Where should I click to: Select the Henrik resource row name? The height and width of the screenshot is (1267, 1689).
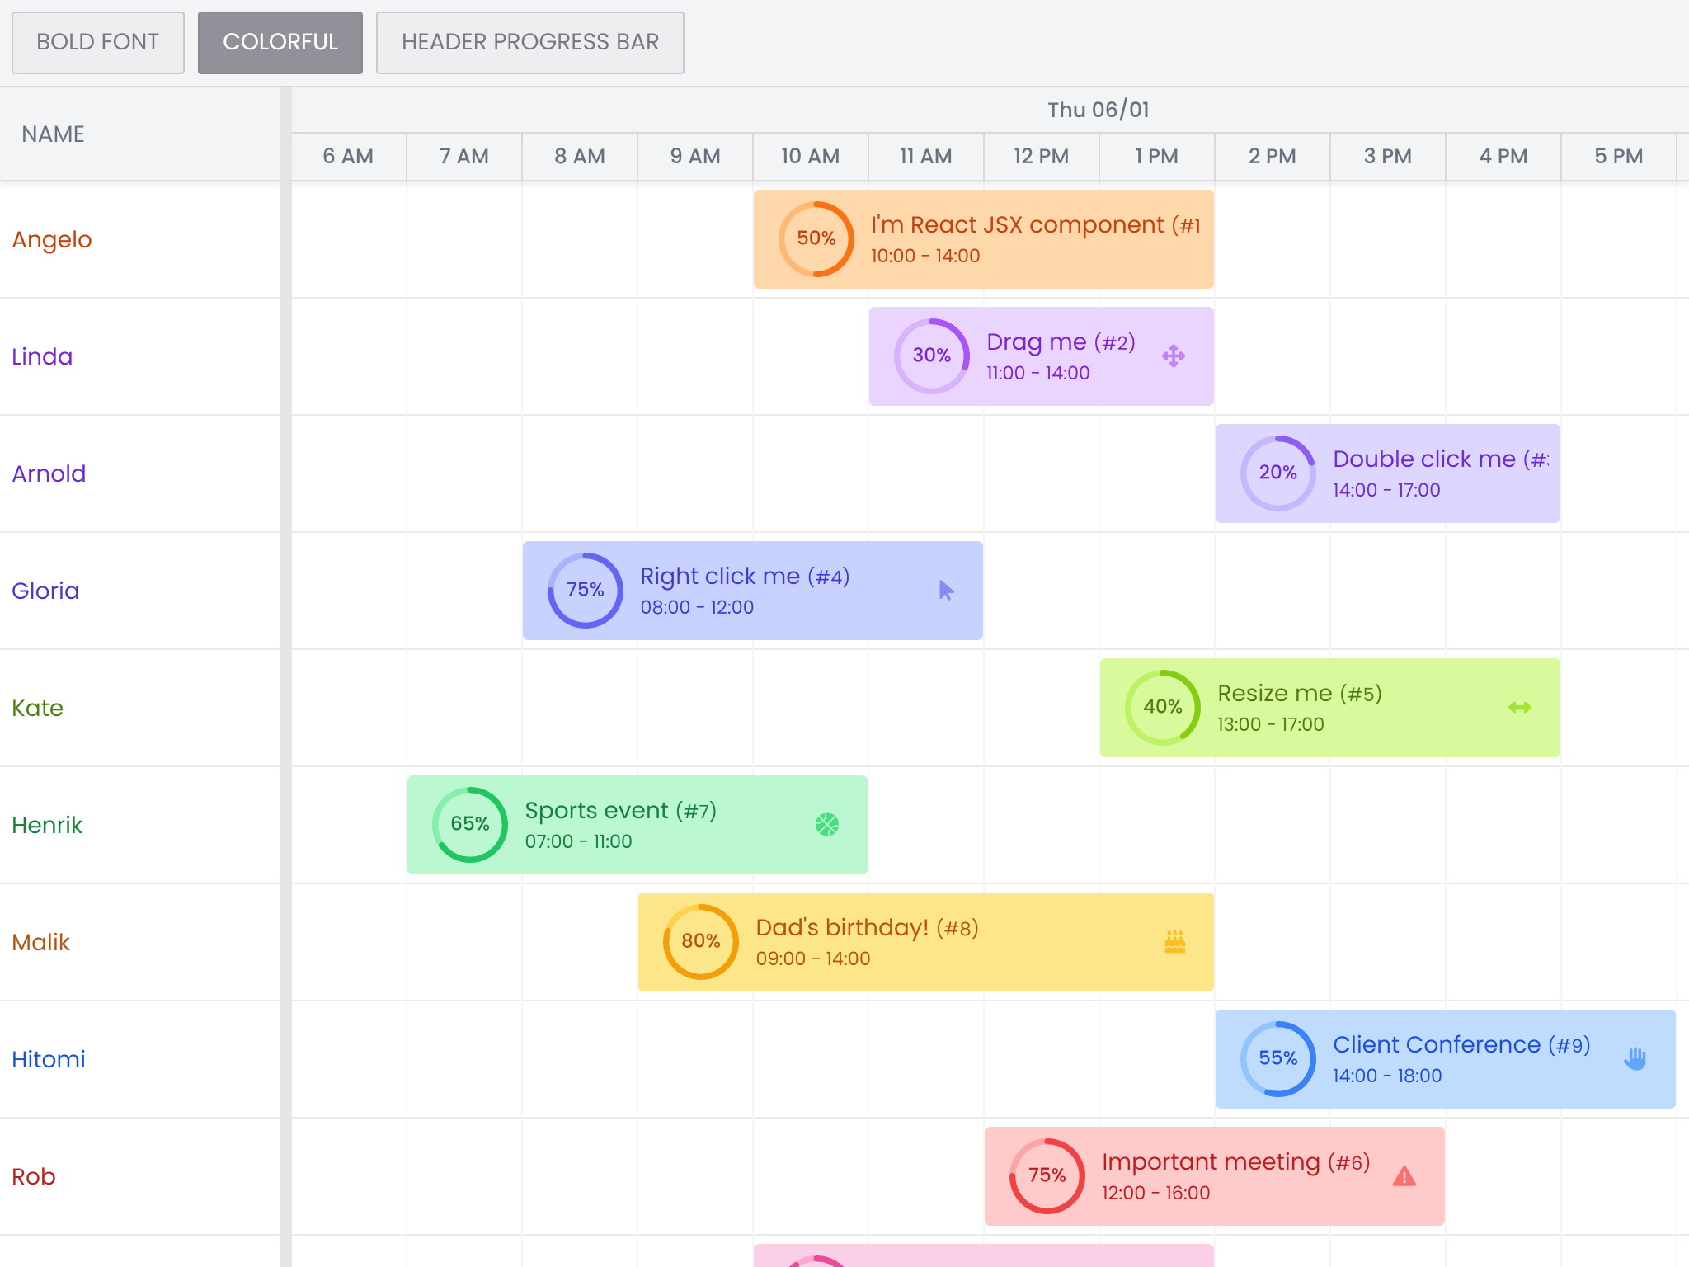[47, 826]
